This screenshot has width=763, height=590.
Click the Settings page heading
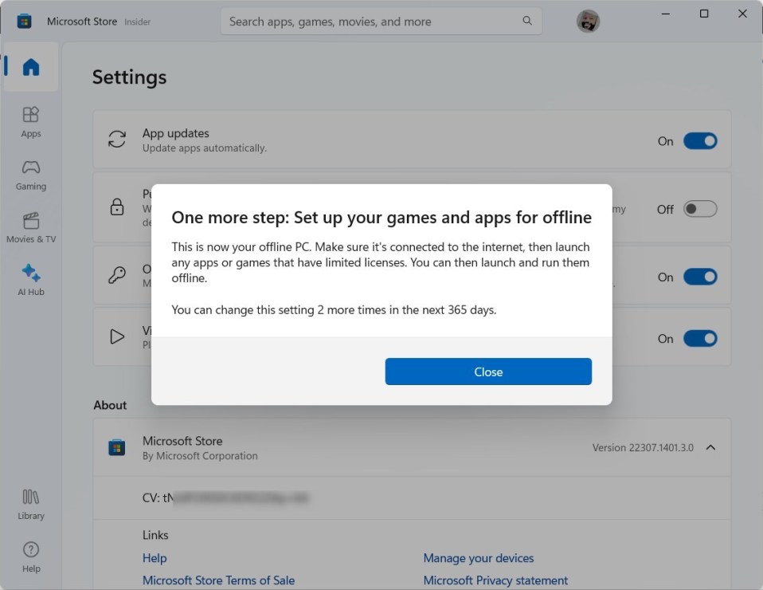(130, 77)
